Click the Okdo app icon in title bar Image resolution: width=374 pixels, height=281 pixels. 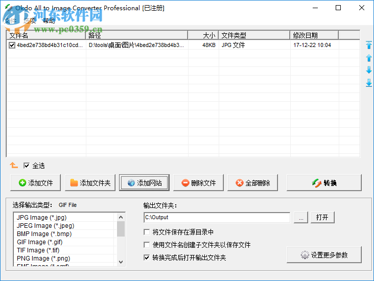point(9,8)
